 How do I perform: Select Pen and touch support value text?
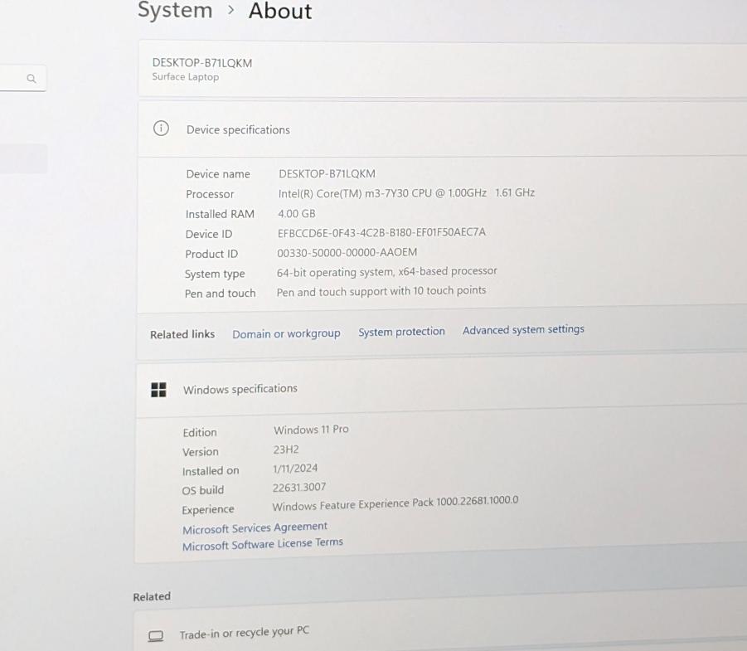tap(381, 291)
